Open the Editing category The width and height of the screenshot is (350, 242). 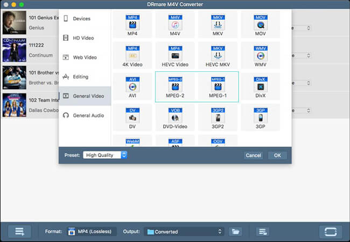coord(85,77)
